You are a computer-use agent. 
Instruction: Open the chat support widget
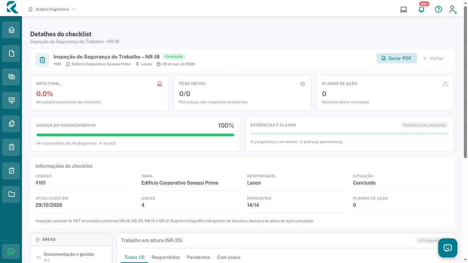pos(448,248)
